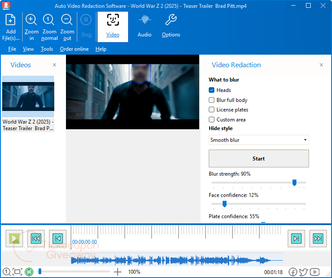Jump to the start with rewind button

pos(36,239)
